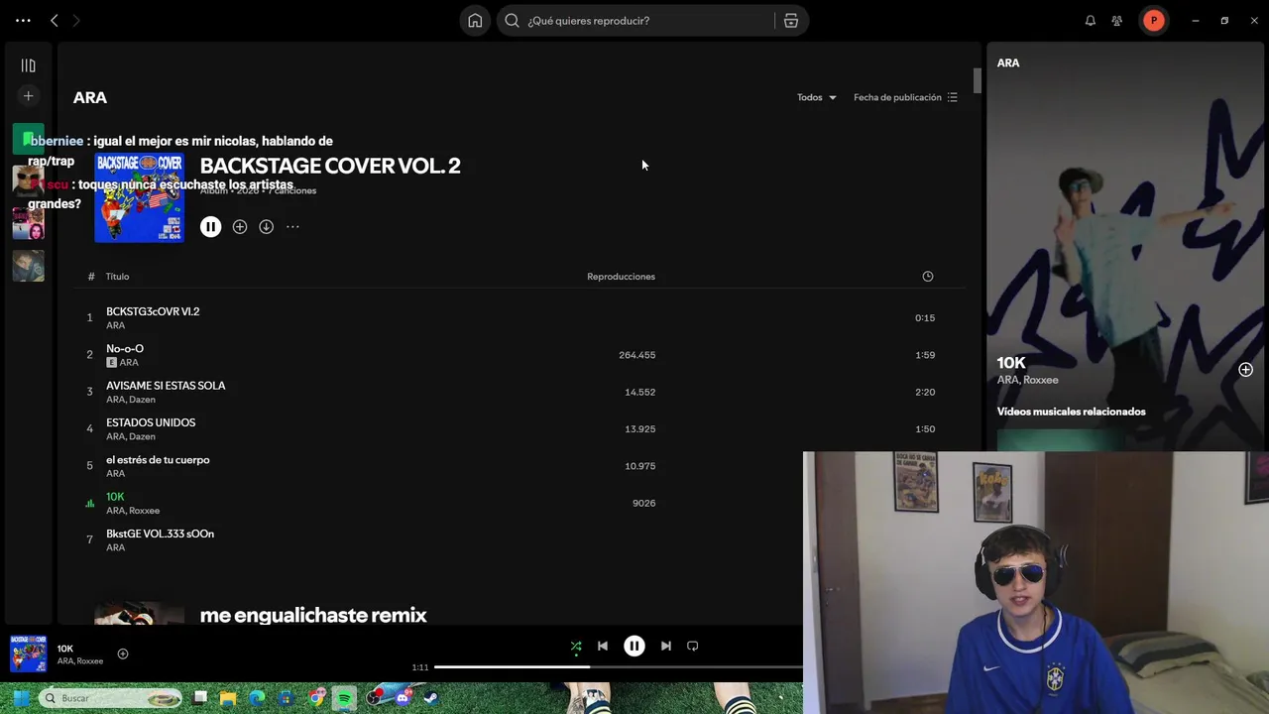This screenshot has height=714, width=1269.
Task: Save the album to Your Library
Action: pos(240,227)
